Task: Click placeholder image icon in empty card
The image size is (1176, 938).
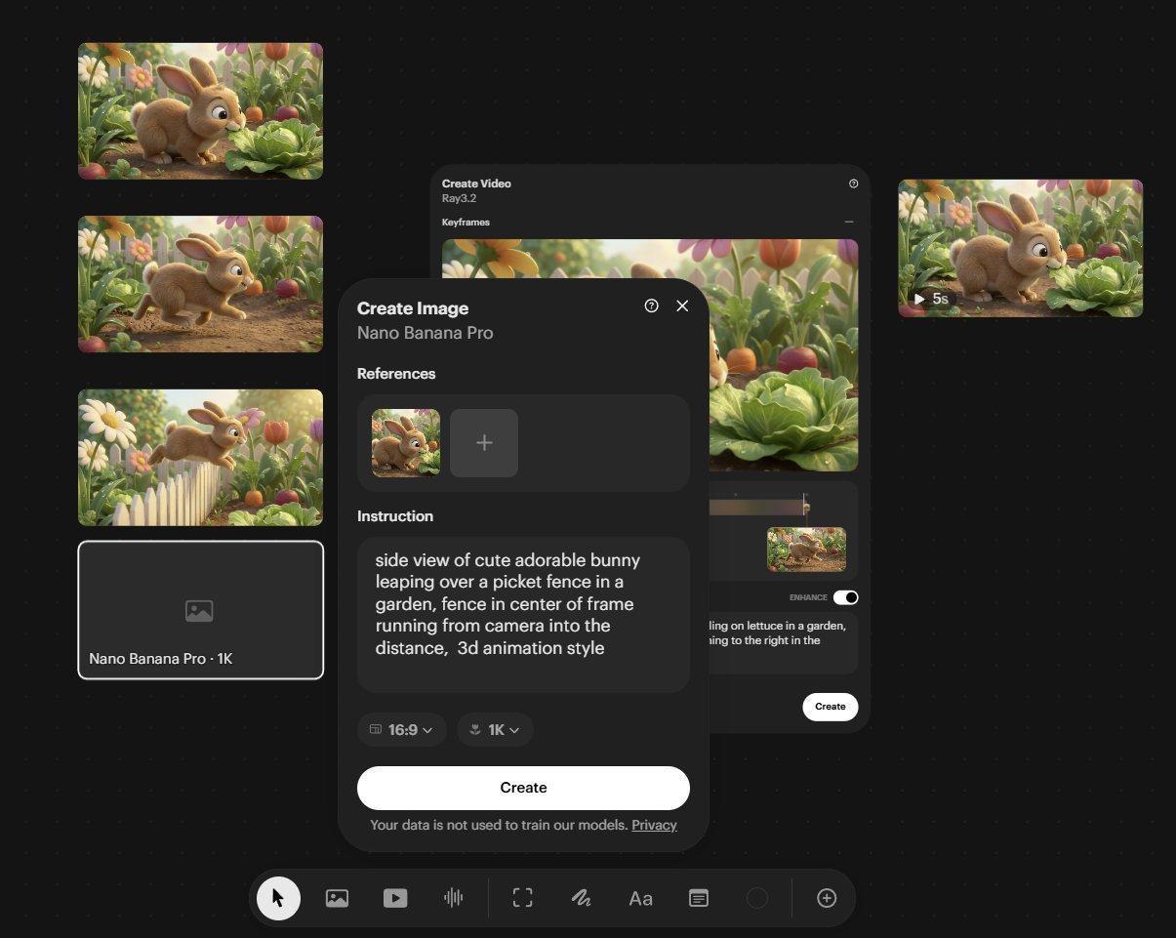Action: [x=199, y=611]
